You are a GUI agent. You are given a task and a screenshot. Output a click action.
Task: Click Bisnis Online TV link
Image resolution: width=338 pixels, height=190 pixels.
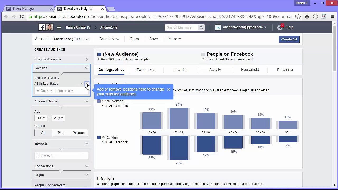[x=78, y=27]
